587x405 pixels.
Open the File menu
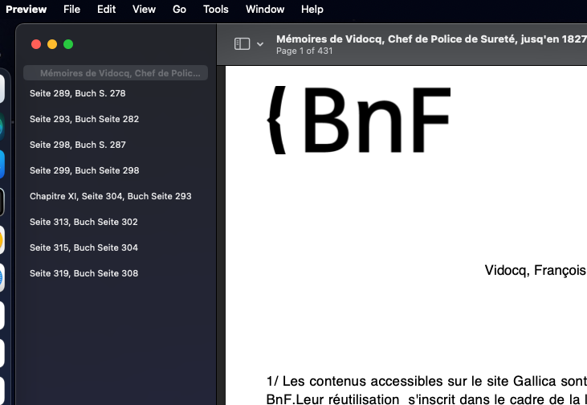(71, 10)
